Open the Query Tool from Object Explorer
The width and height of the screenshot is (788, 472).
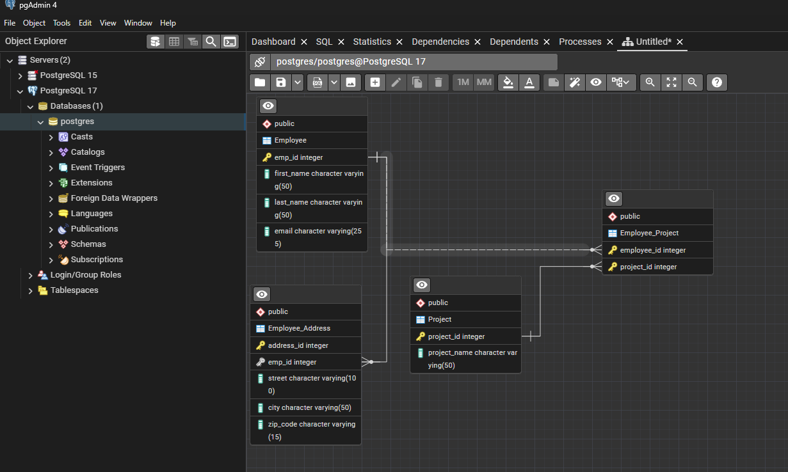155,42
